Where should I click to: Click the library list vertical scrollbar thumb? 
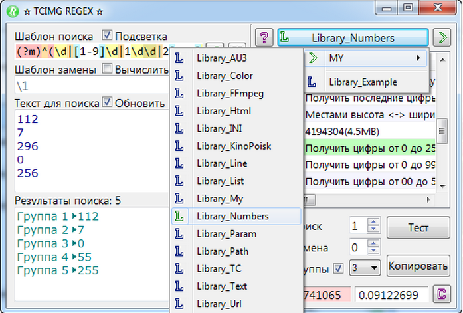442,131
